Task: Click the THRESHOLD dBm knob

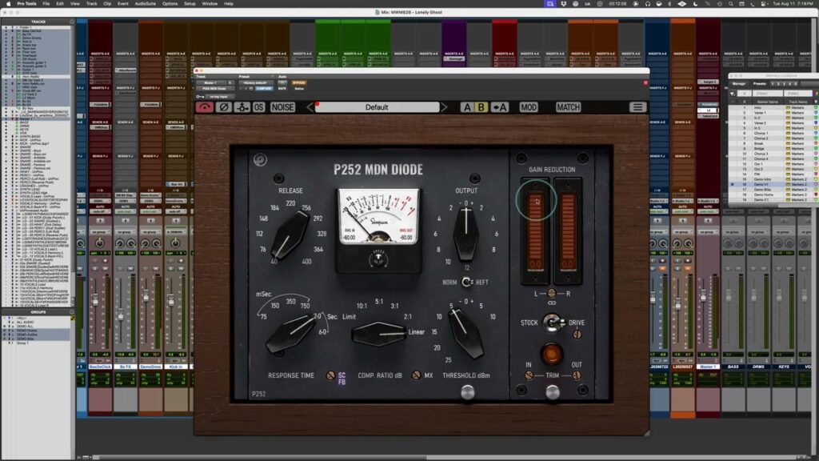Action: point(466,333)
